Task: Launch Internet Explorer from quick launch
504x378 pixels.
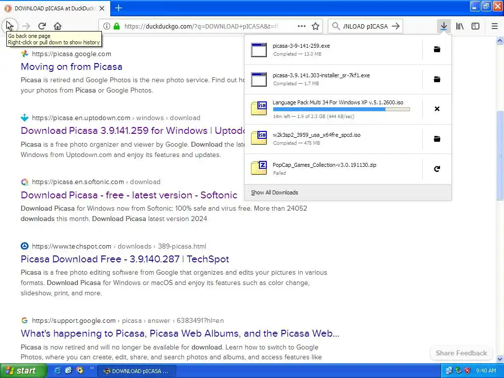Action: 57,371
